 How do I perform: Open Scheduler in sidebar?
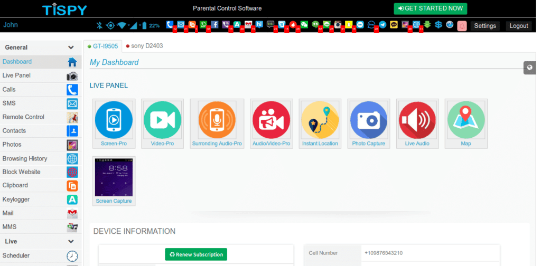(x=41, y=255)
